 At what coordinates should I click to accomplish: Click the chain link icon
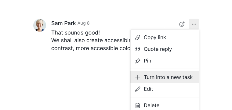click(138, 37)
